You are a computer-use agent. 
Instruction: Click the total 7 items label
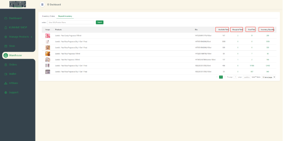tap(256, 77)
